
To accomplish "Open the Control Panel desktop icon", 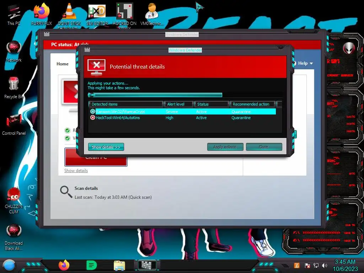I will (14, 124).
